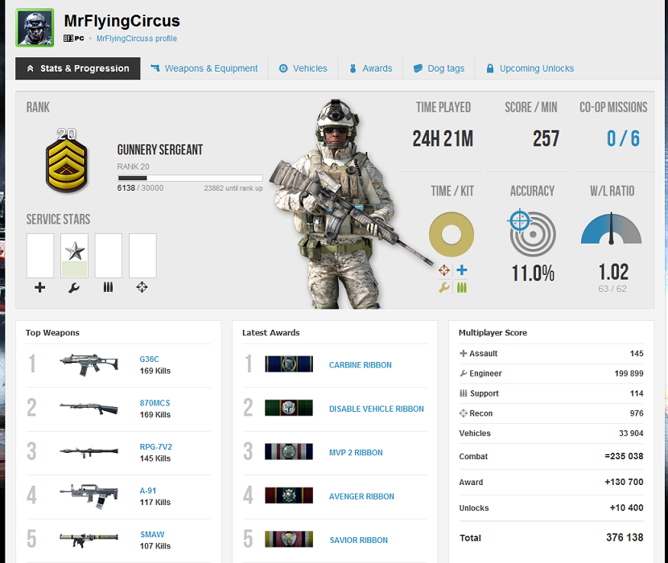Click the Disable Vehicle Ribbon image
668x563 pixels.
click(289, 408)
